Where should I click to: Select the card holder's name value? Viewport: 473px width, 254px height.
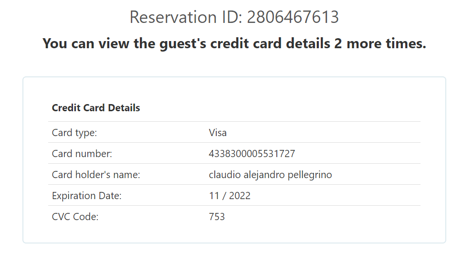(270, 175)
